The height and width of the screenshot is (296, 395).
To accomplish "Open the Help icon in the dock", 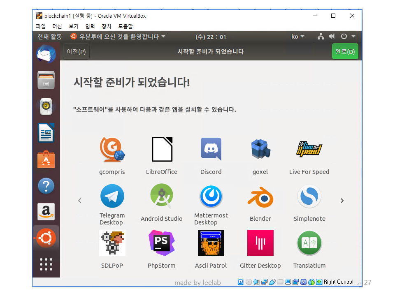I will click(x=46, y=186).
